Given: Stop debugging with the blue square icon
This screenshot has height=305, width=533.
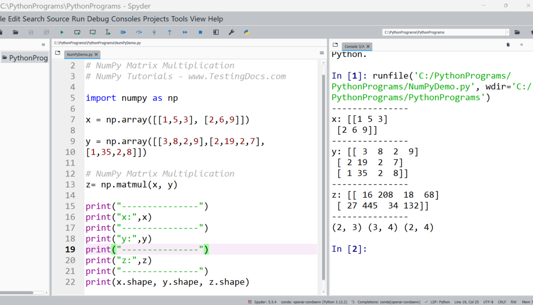Looking at the screenshot, I should (x=200, y=33).
